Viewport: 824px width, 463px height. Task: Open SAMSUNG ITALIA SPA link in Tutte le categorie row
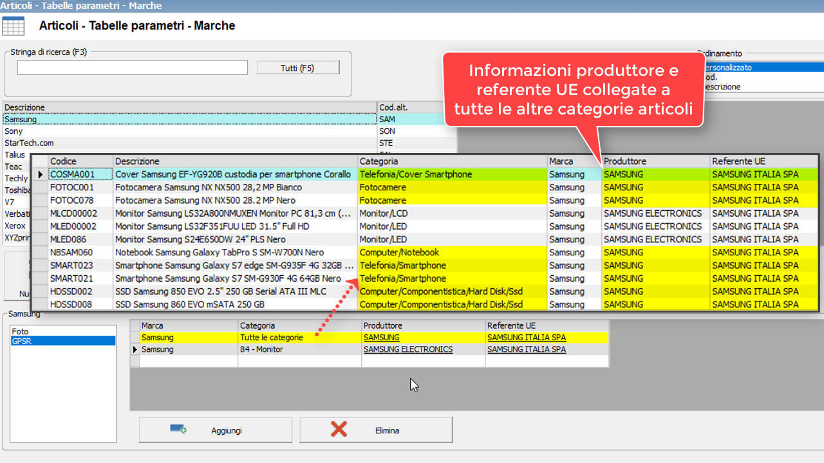click(x=527, y=337)
